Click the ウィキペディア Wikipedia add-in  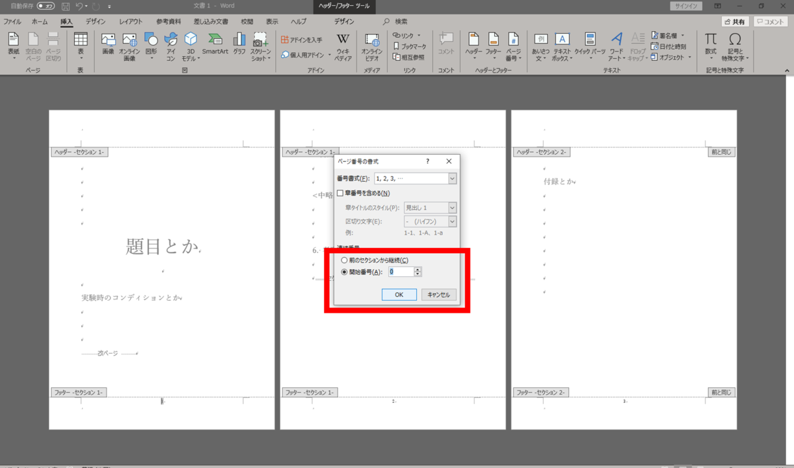[343, 46]
